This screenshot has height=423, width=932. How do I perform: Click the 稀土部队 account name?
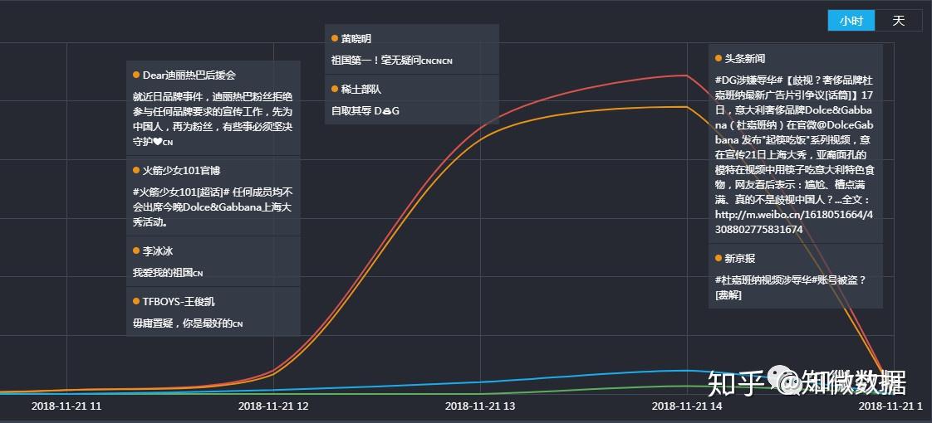(361, 89)
